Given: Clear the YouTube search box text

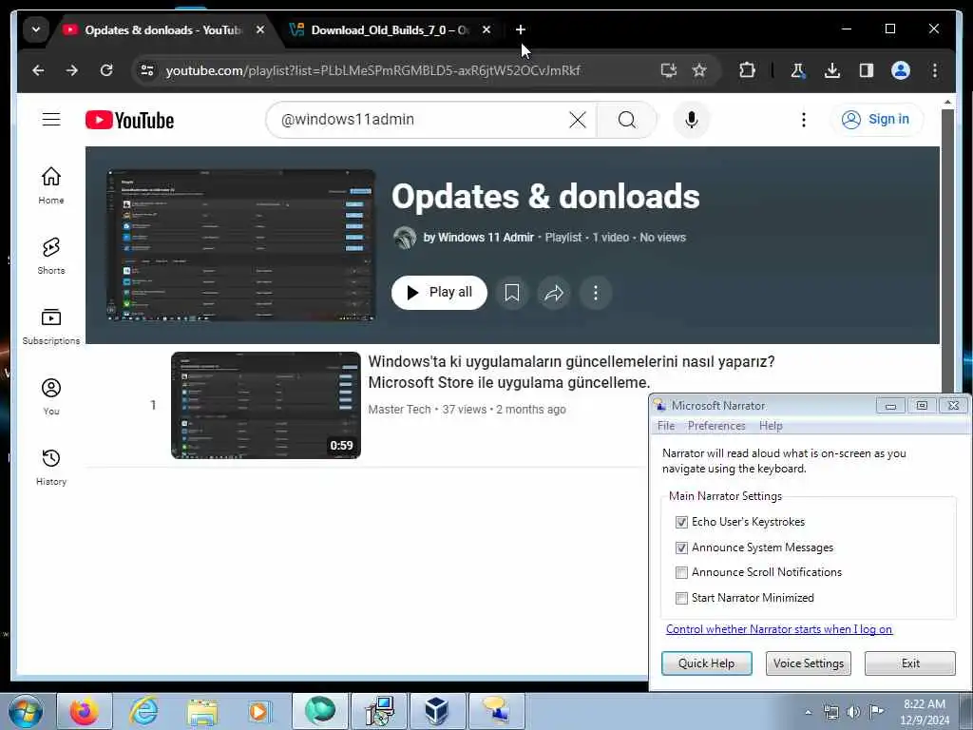Looking at the screenshot, I should pos(577,120).
